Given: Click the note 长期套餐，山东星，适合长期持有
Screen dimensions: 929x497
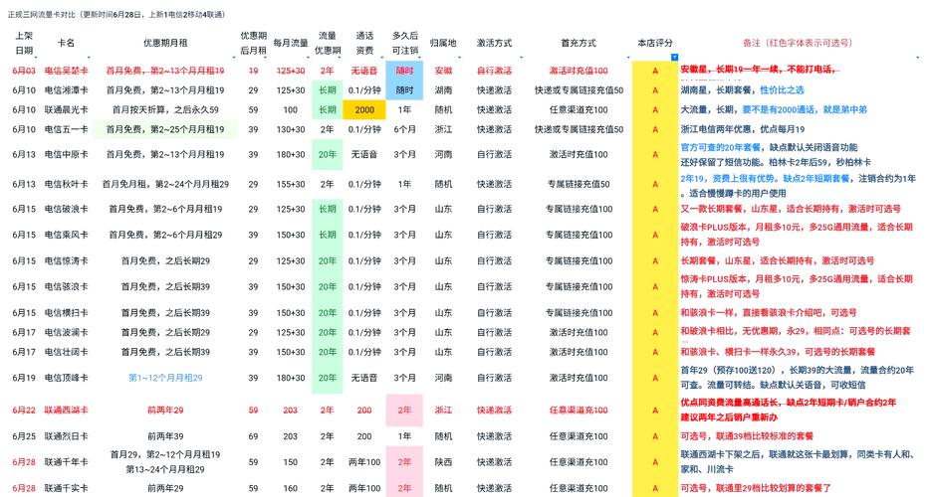Looking at the screenshot, I should pos(778,260).
